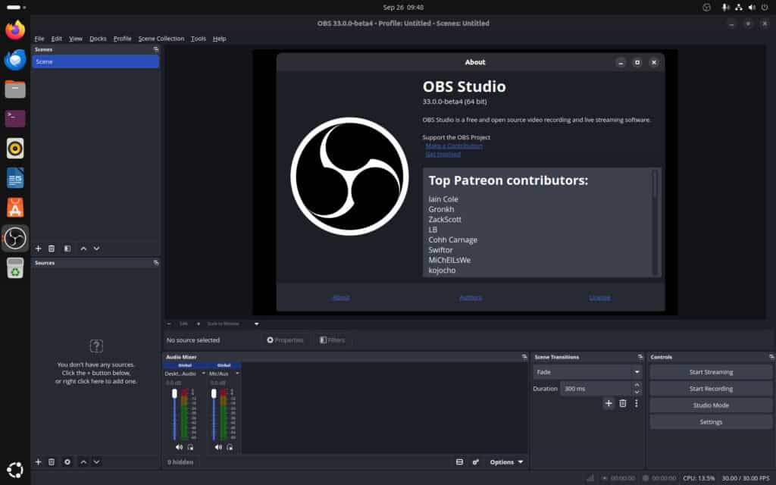The height and width of the screenshot is (485, 776).
Task: Open Settings from Controls panel
Action: pos(711,421)
